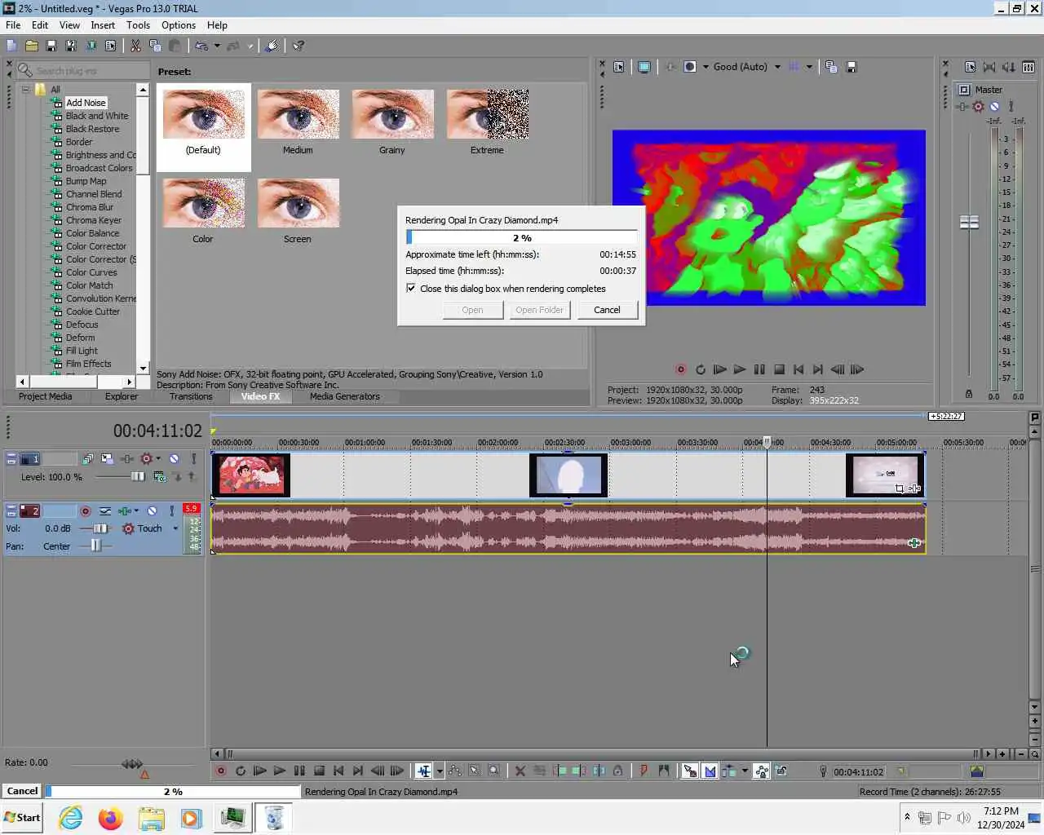Solo audio track 2

pos(171,511)
